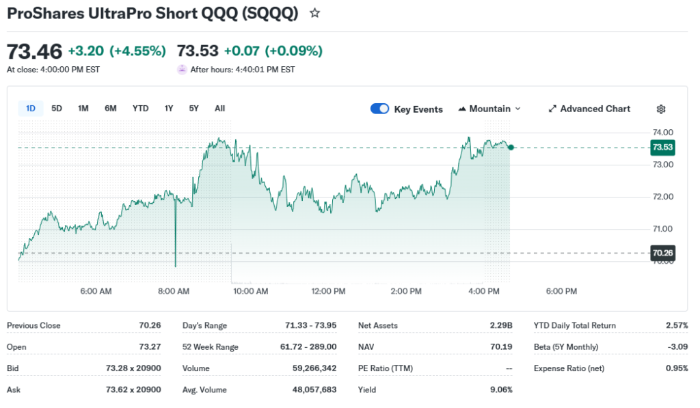Select the 1Y time range

coord(169,109)
